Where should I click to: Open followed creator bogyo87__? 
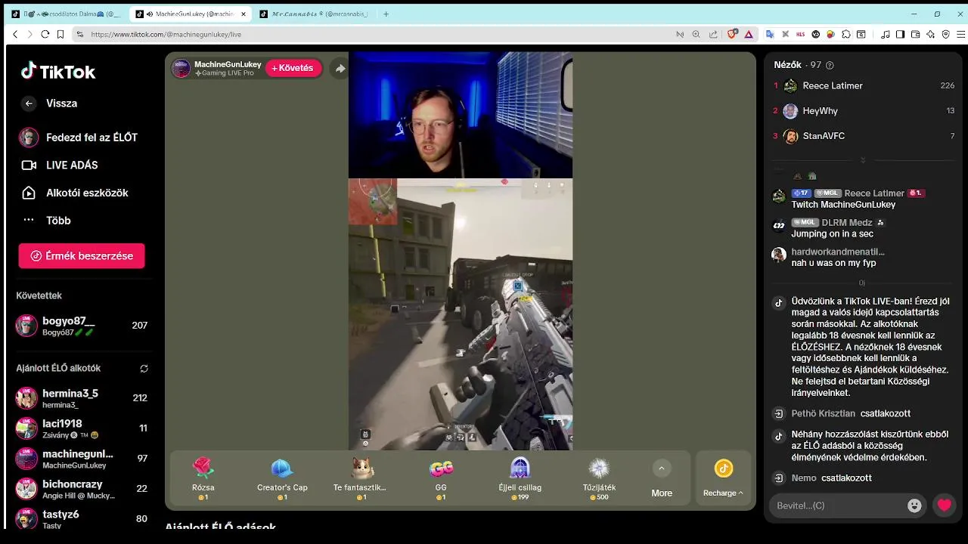click(x=82, y=326)
